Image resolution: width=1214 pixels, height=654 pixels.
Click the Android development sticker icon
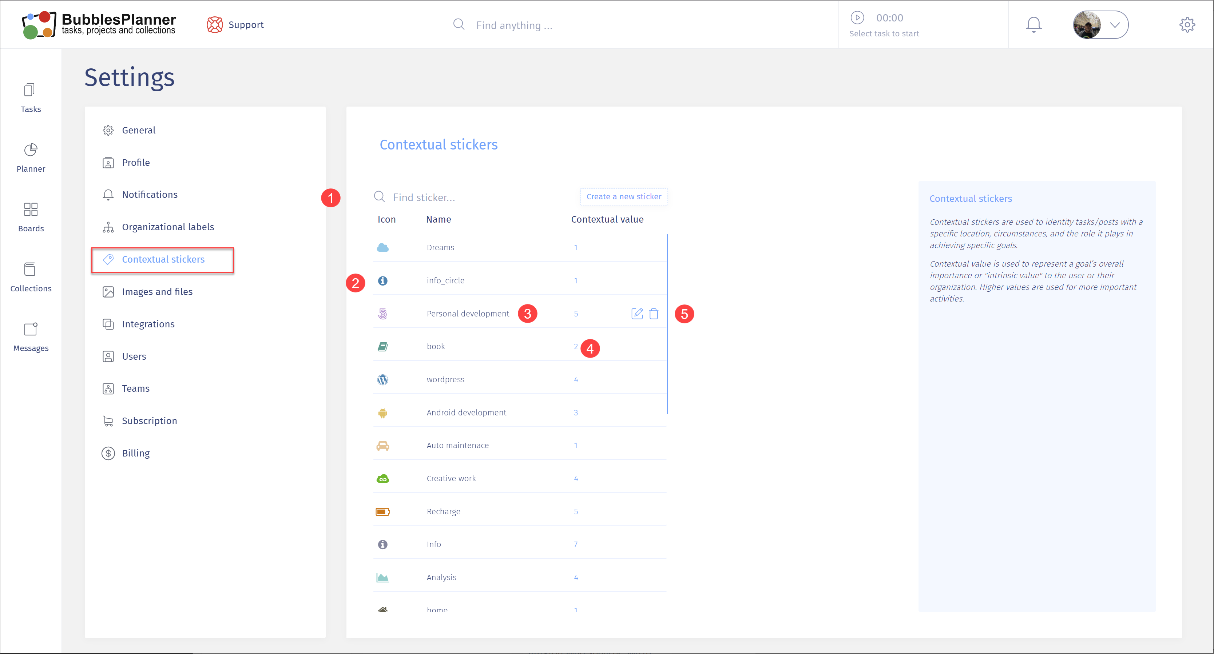pyautogui.click(x=382, y=413)
